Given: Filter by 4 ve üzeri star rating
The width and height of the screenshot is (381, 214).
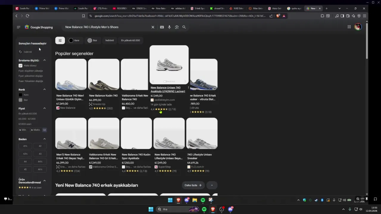Looking at the screenshot, I should tap(30, 188).
